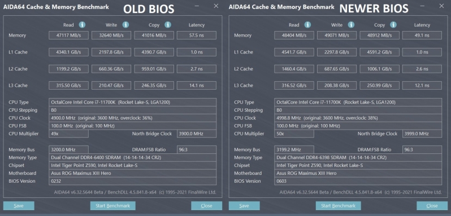
Task: Click L2 Cache copy value 1006.1 GB/s
Action: point(379,69)
